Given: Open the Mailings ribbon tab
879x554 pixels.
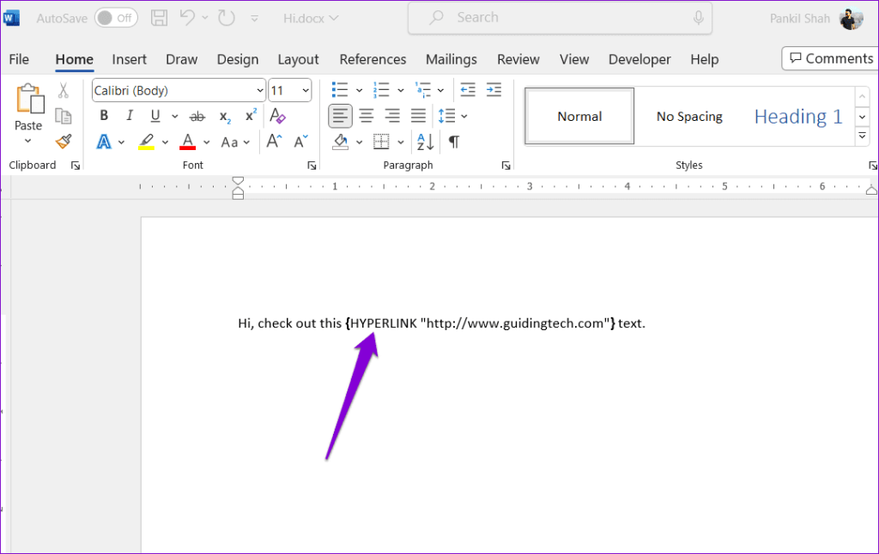Looking at the screenshot, I should (451, 59).
